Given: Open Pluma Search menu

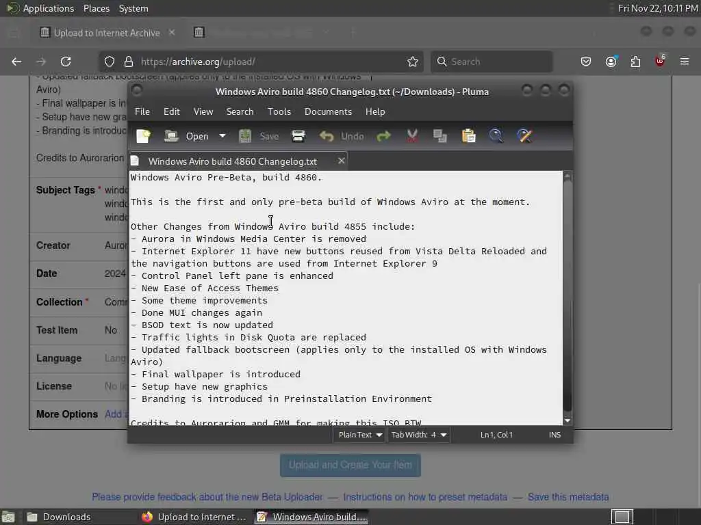Looking at the screenshot, I should click(x=240, y=111).
